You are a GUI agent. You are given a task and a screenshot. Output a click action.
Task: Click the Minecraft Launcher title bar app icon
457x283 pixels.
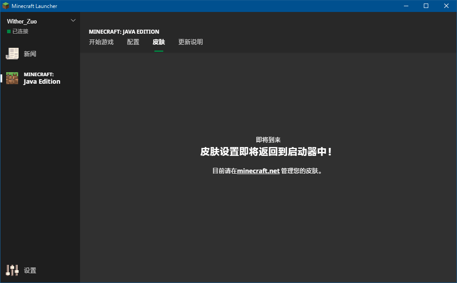[x=6, y=6]
